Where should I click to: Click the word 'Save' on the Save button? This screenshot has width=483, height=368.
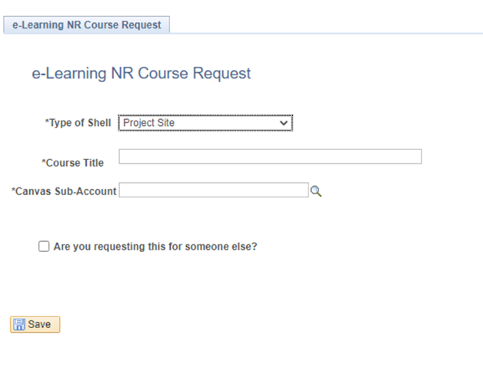click(x=39, y=324)
